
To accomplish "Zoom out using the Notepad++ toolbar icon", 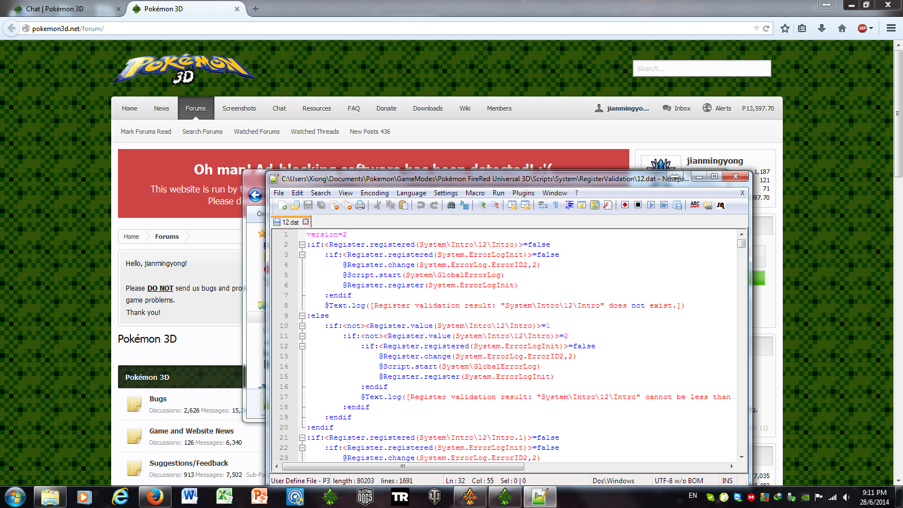I will click(494, 205).
